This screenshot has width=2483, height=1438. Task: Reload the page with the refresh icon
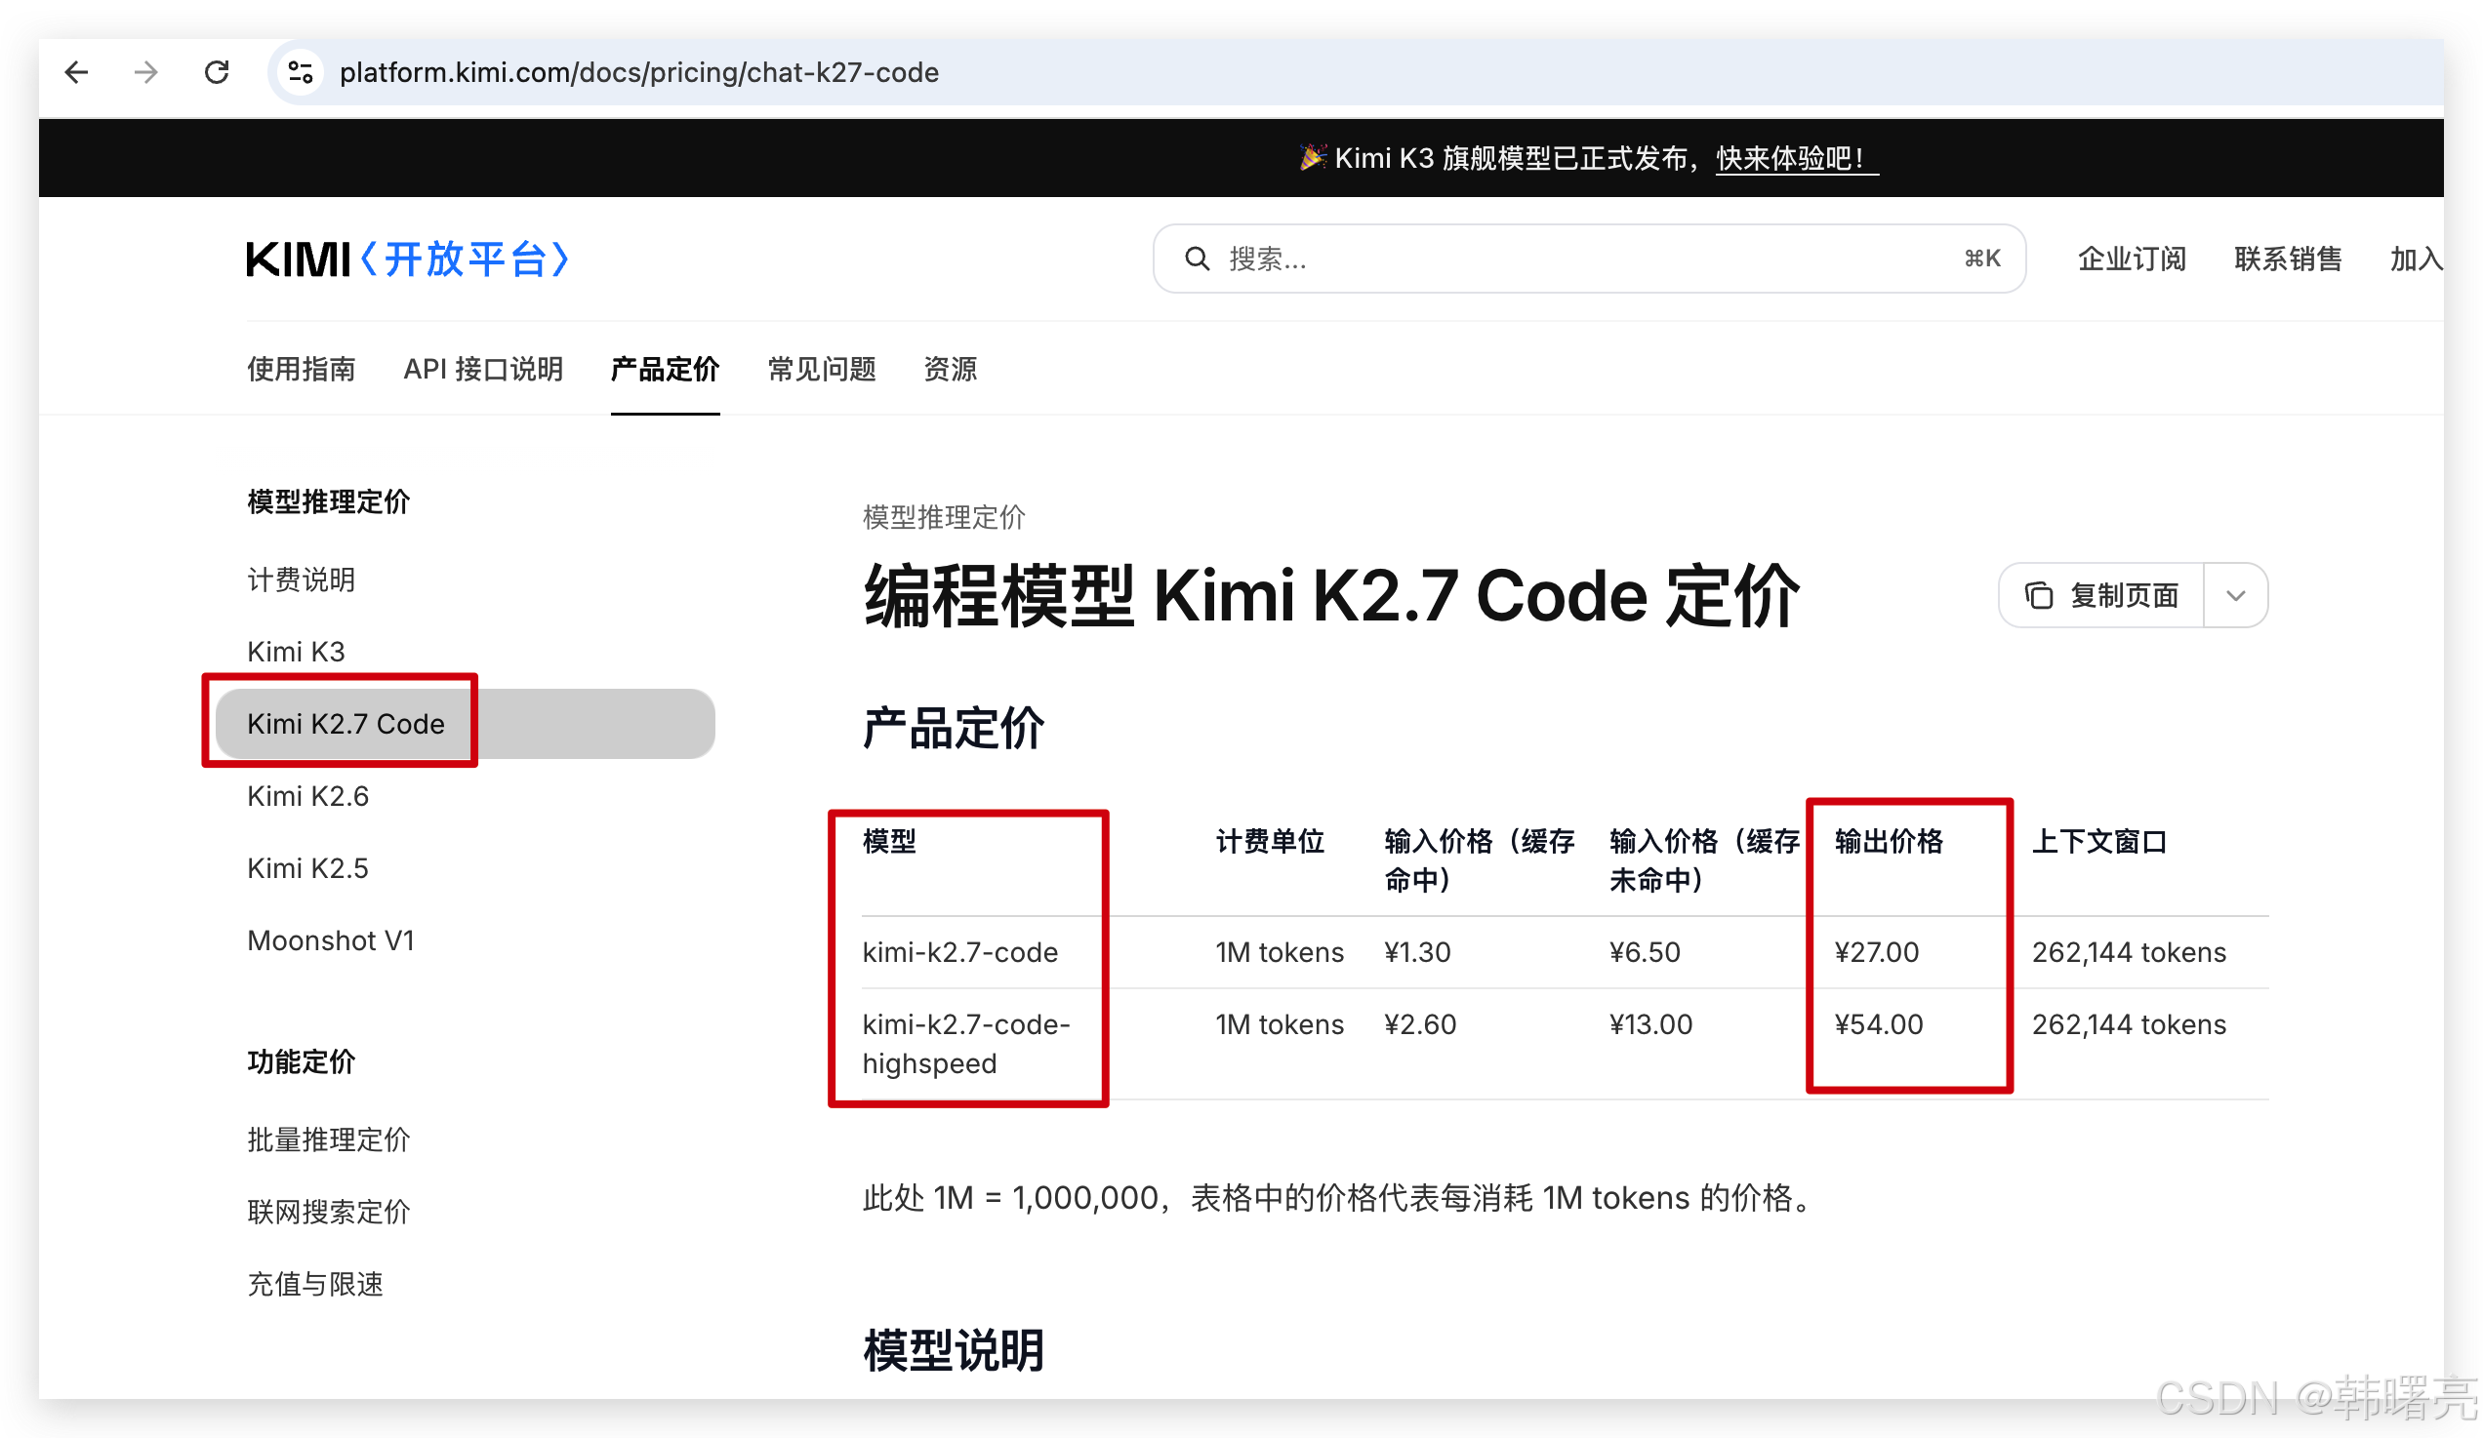click(217, 72)
